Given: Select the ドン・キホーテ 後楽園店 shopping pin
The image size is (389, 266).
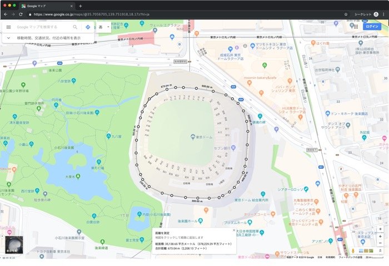Looking at the screenshot, I should point(327,113).
